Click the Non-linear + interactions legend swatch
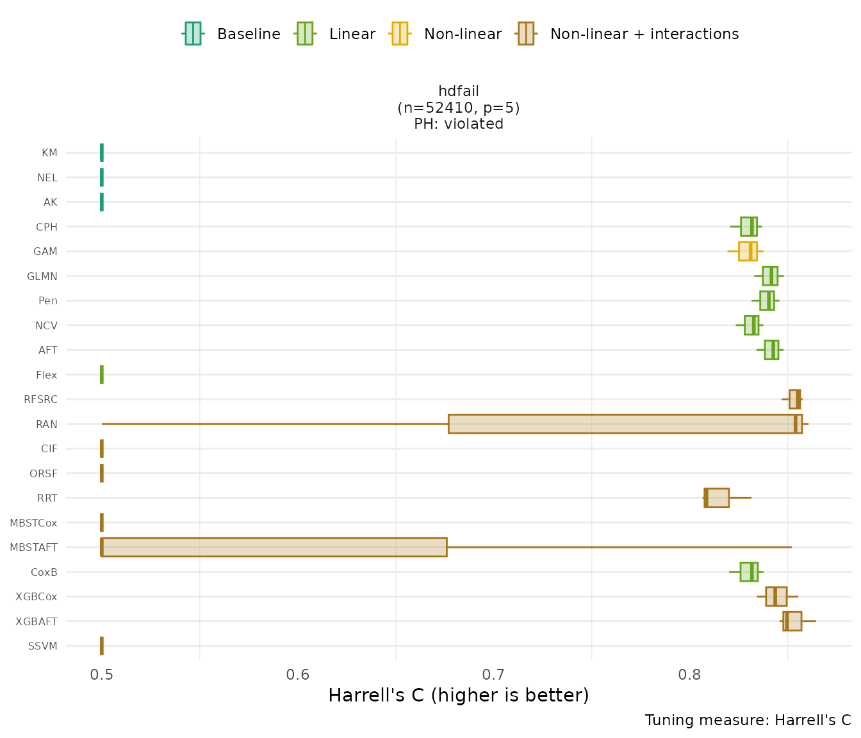 point(526,34)
